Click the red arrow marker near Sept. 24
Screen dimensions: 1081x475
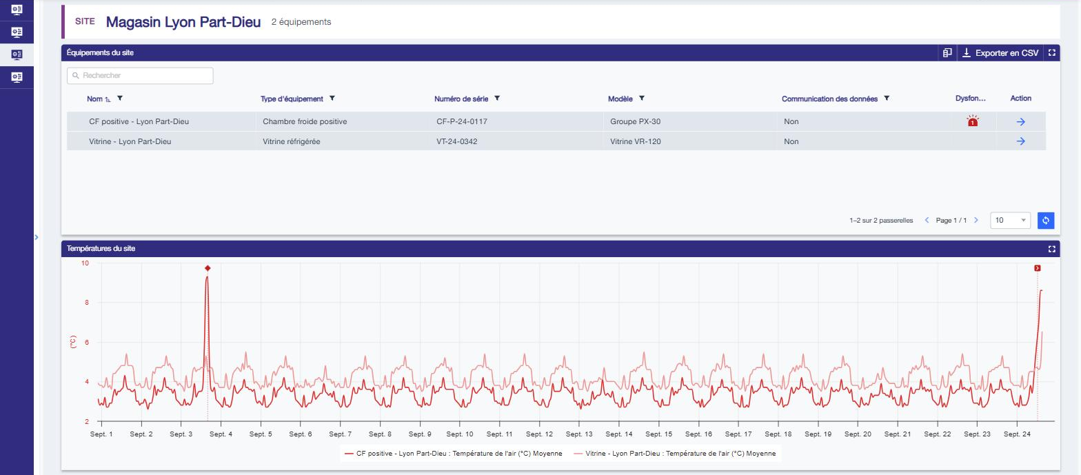pyautogui.click(x=1037, y=268)
